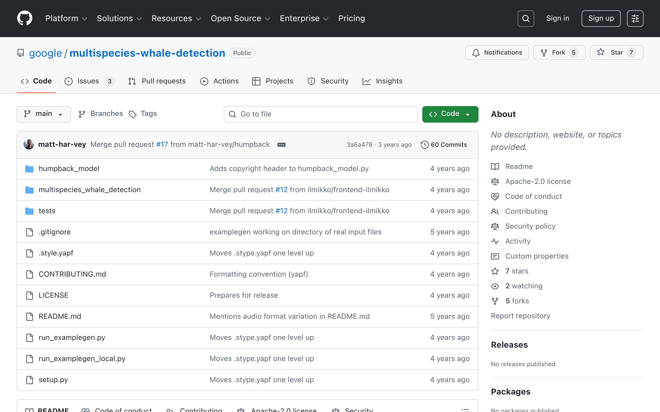Expand the Open Source menu
660x412 pixels.
(240, 18)
